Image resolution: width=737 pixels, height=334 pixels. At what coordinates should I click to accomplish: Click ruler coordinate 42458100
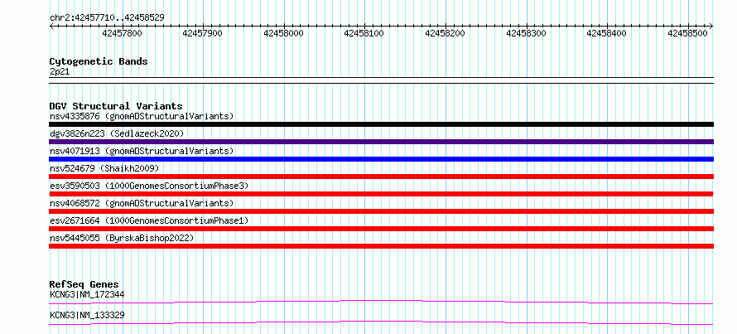(364, 33)
